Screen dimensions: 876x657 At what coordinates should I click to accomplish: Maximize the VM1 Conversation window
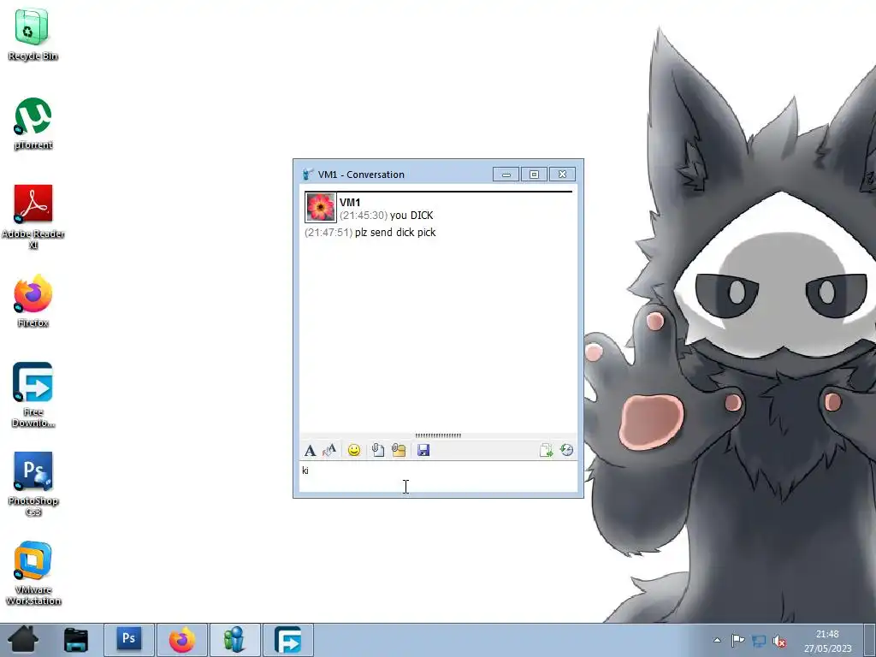click(x=534, y=175)
